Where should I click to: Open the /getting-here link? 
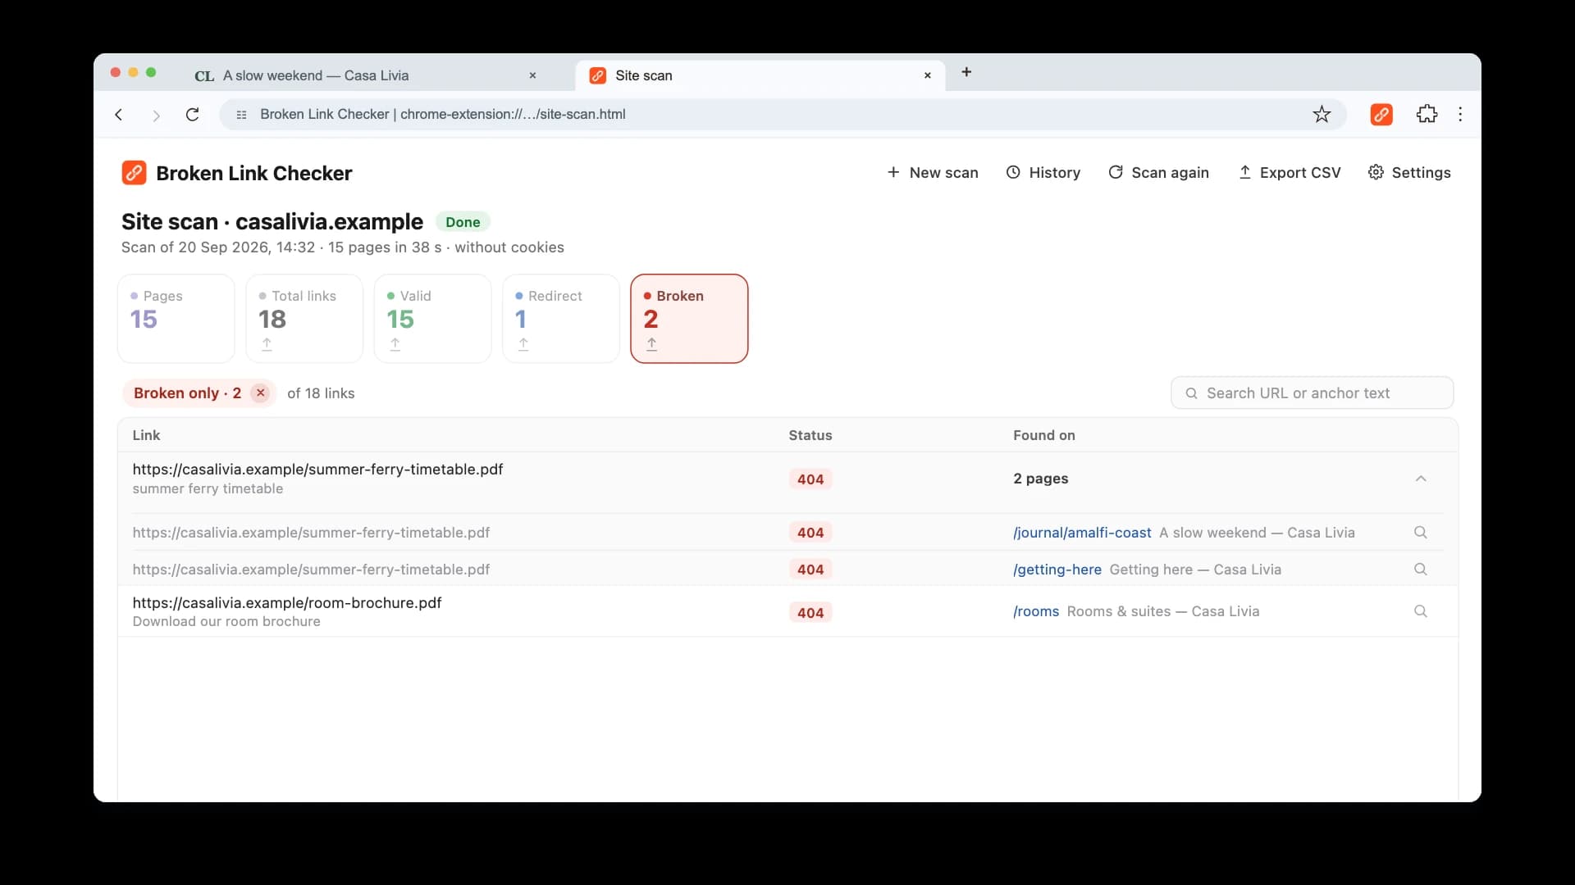(x=1057, y=570)
